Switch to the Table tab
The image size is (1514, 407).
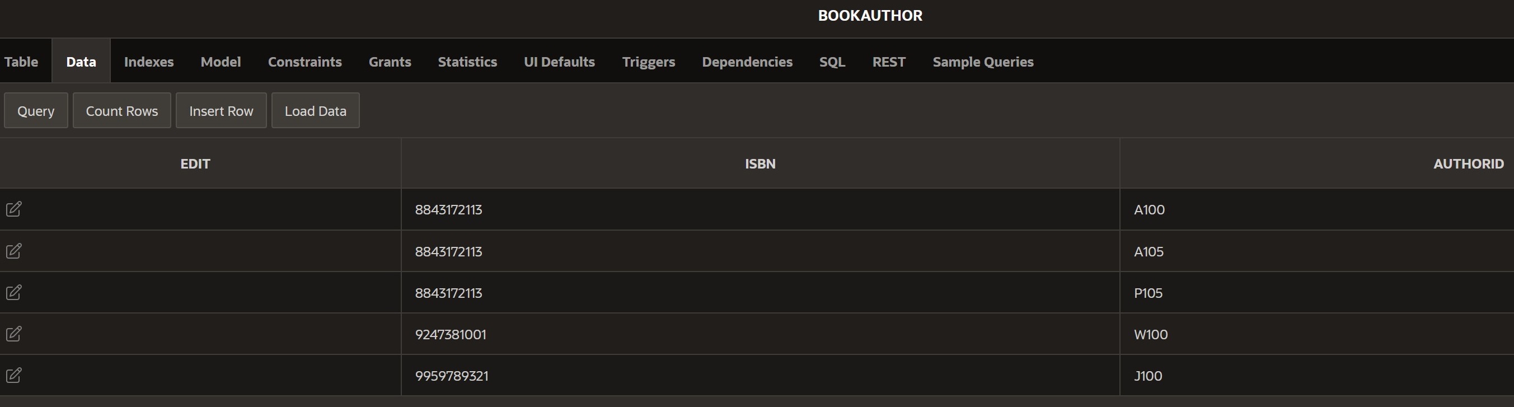click(21, 61)
